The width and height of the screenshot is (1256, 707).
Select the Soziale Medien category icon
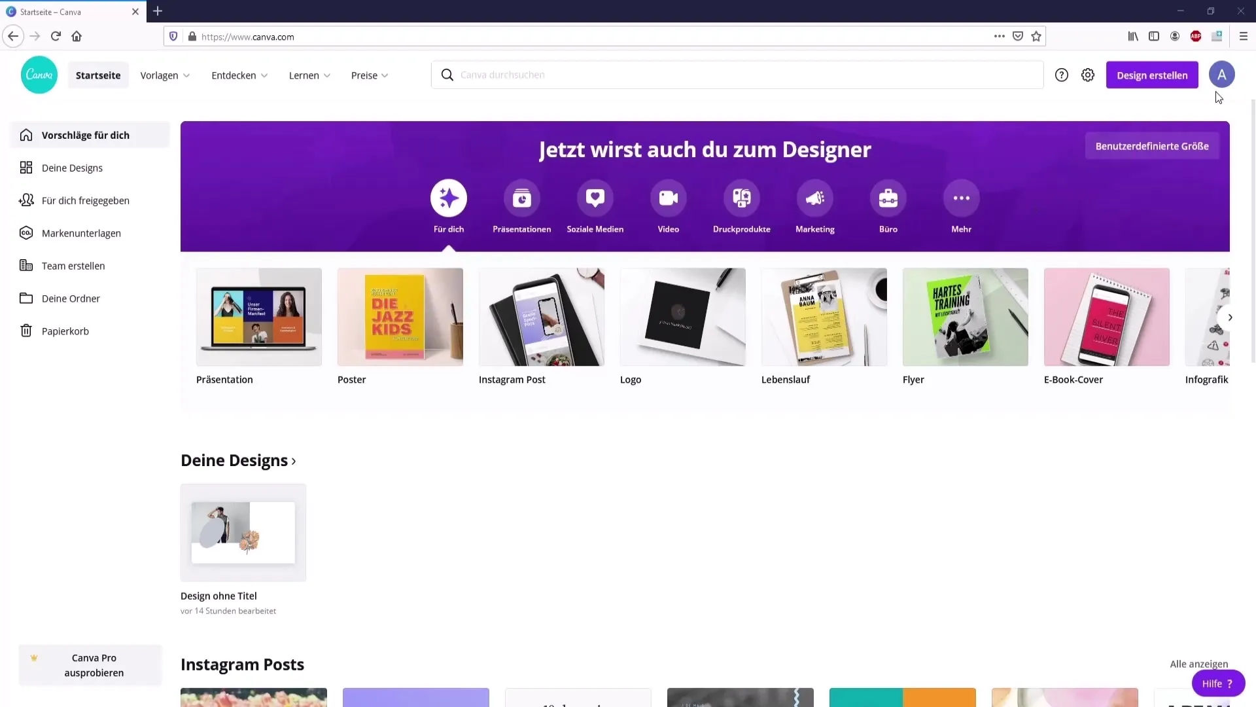[x=595, y=198]
